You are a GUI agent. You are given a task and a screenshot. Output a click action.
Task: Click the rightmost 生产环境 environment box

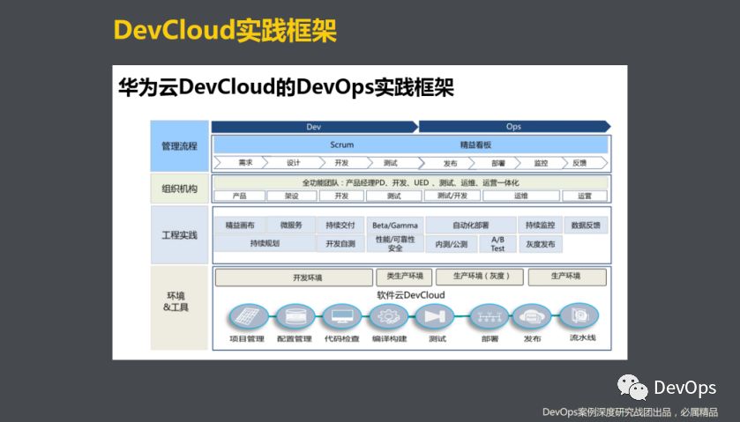pos(567,277)
